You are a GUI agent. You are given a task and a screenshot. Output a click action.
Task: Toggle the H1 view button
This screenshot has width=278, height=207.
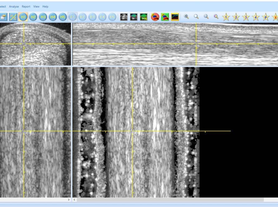point(23,17)
